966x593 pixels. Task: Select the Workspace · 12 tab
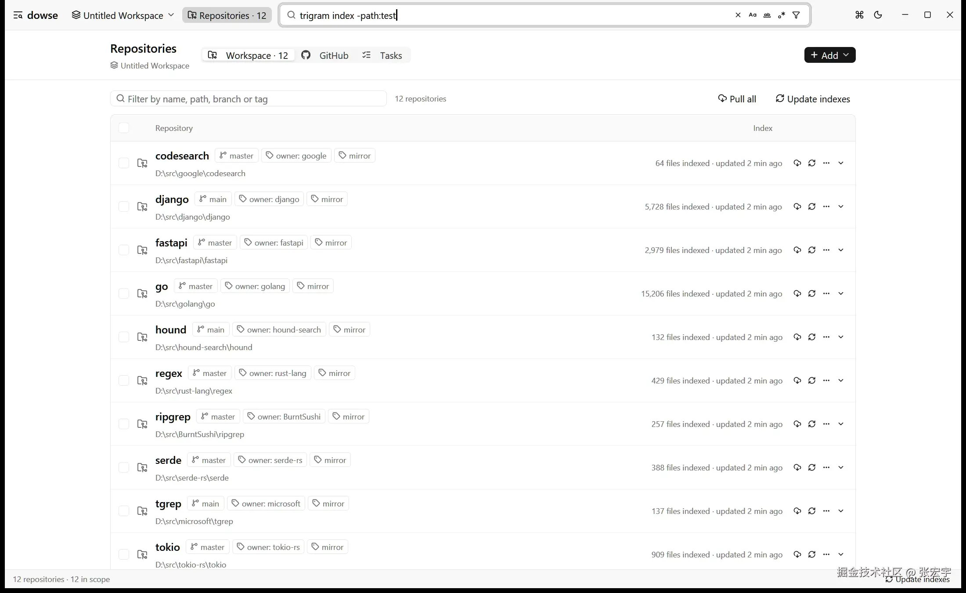(x=248, y=55)
